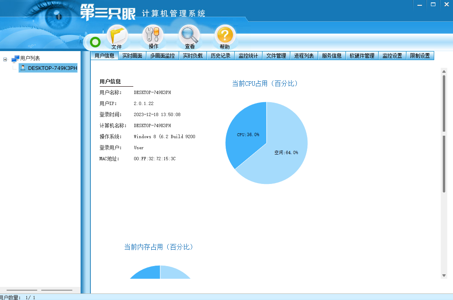
Task: Open the 文件 folder icon in toolbar
Action: coord(117,35)
